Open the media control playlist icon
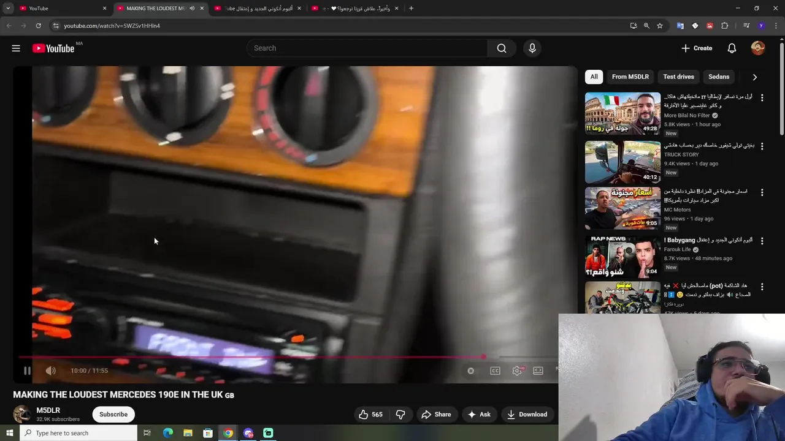This screenshot has width=785, height=441. [746, 26]
